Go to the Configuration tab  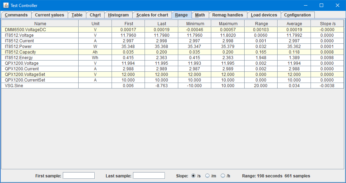[298, 15]
